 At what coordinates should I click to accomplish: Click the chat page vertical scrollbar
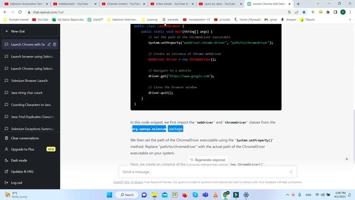[x=354, y=136]
